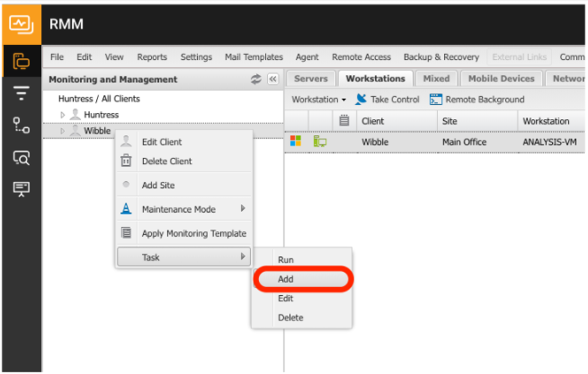Choose Add Site from context menu
Image resolution: width=588 pixels, height=374 pixels.
[183, 185]
